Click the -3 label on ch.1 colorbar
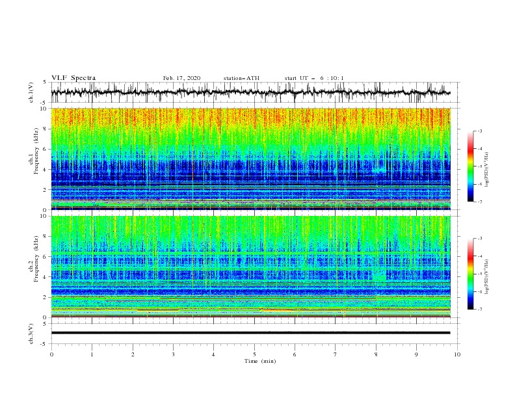The image size is (515, 398). [479, 131]
